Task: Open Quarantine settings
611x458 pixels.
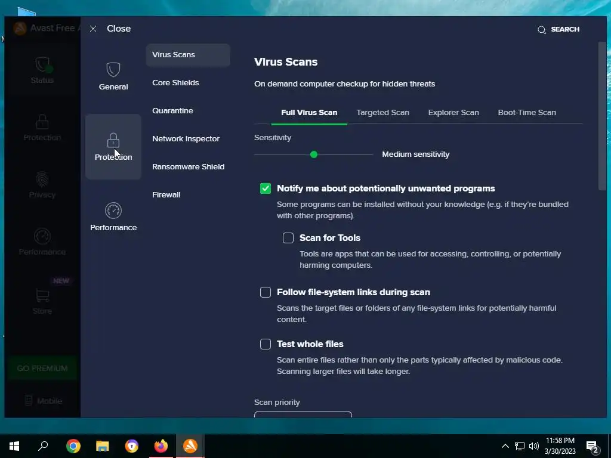Action: click(172, 111)
